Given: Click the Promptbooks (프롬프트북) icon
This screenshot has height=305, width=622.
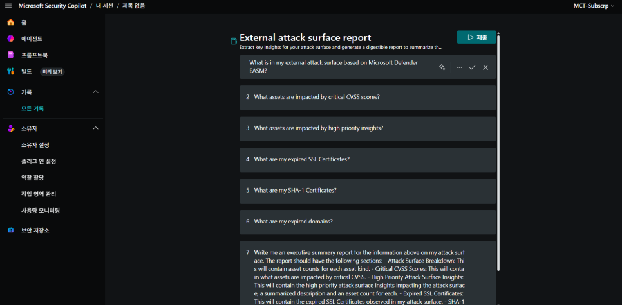Looking at the screenshot, I should click(11, 55).
